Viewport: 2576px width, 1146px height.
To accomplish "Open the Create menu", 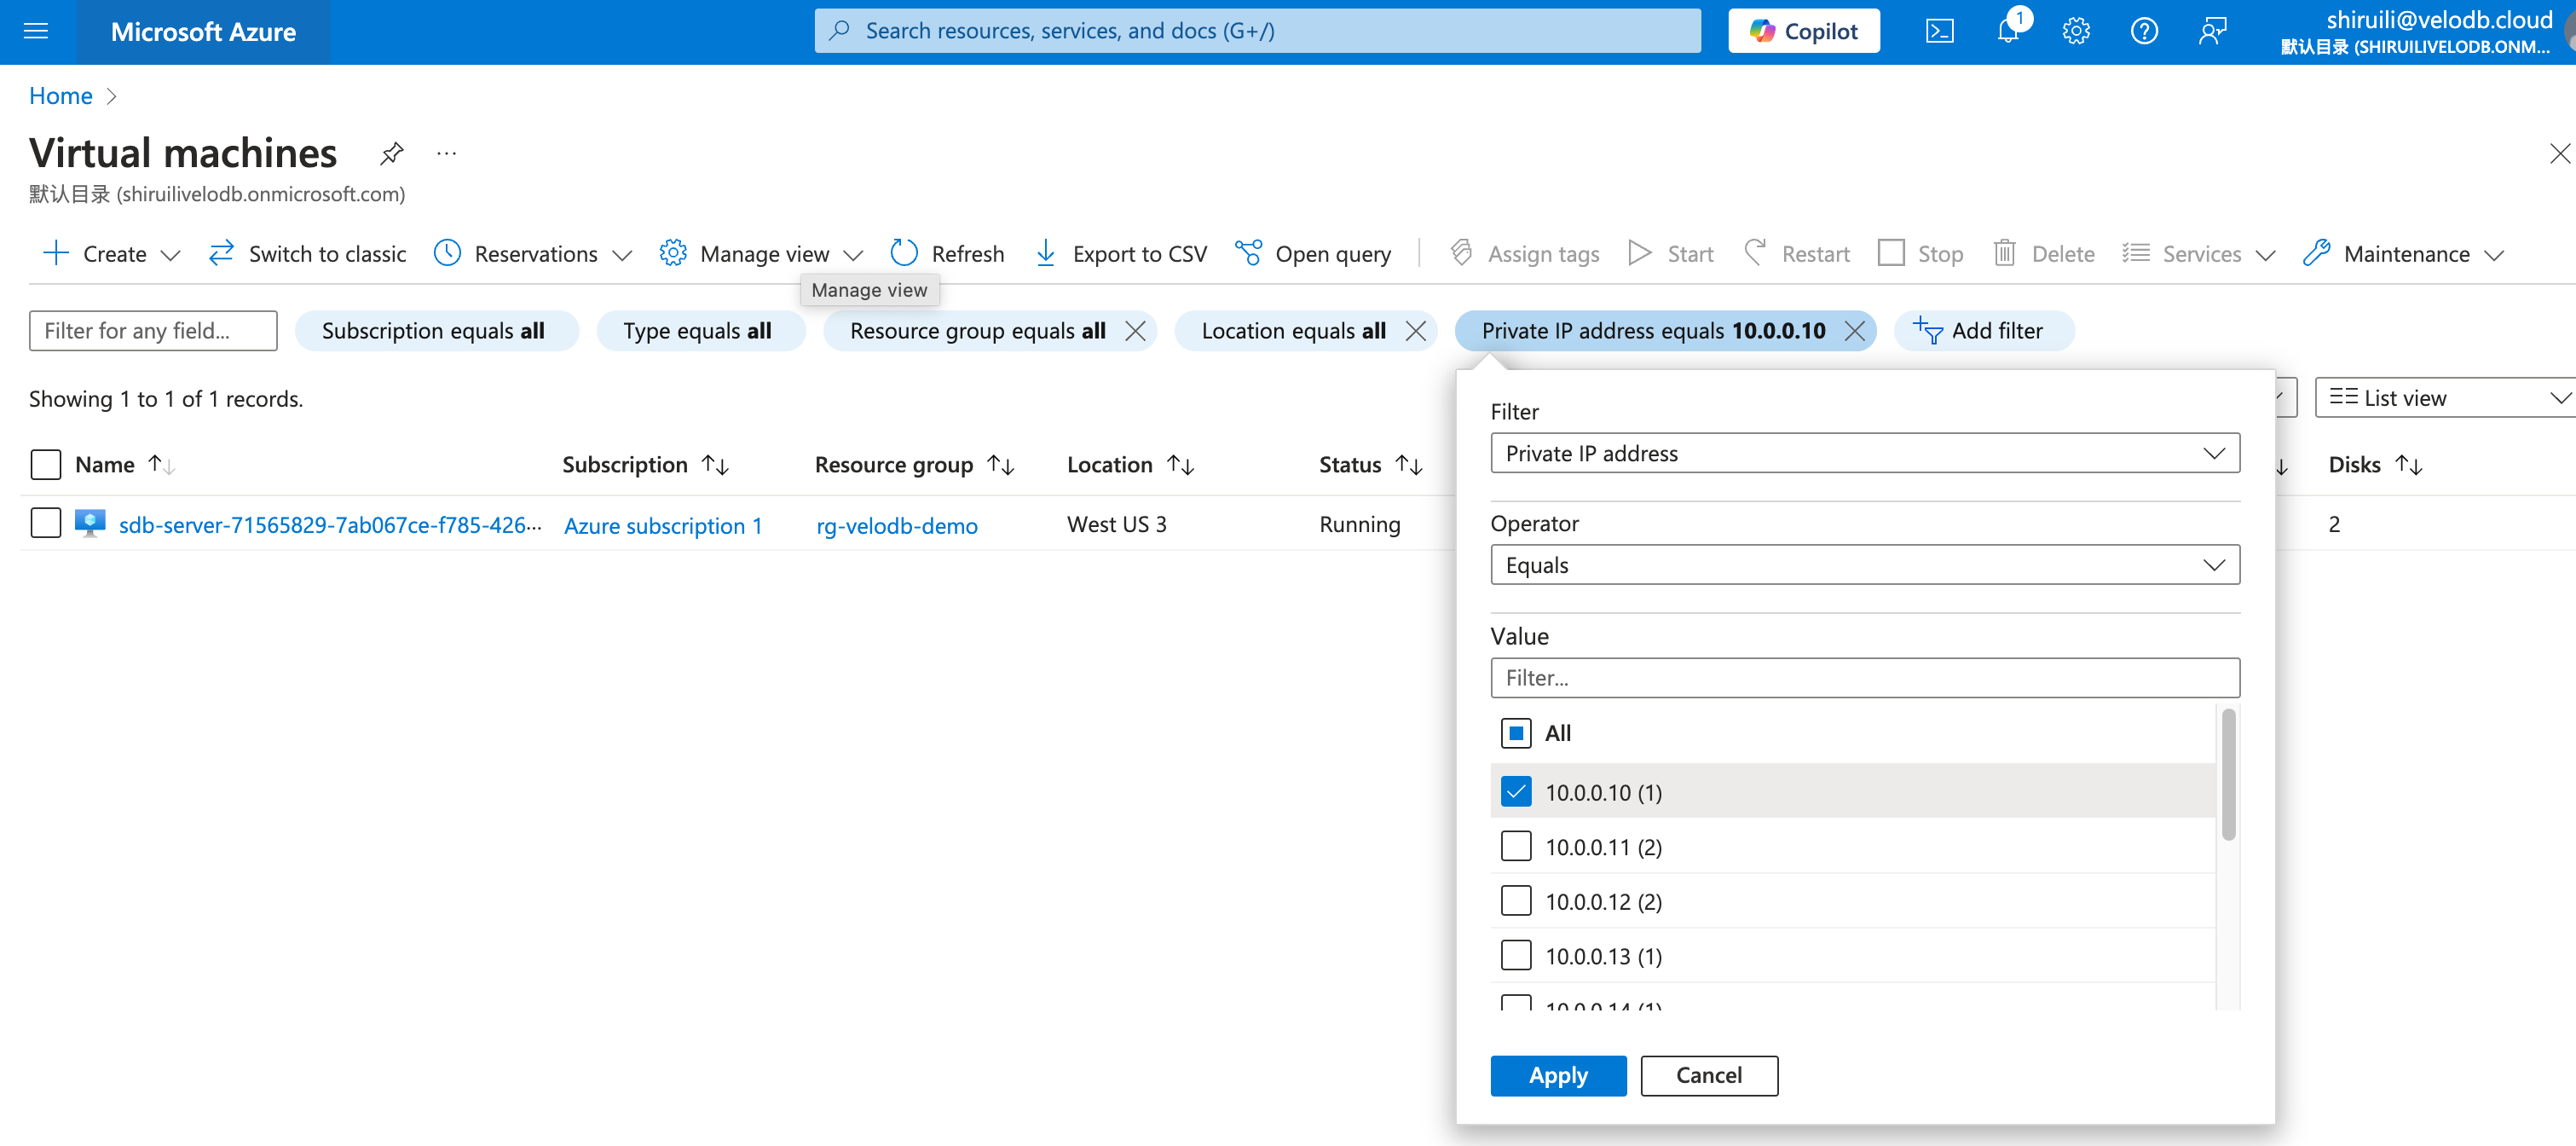I will tap(112, 254).
